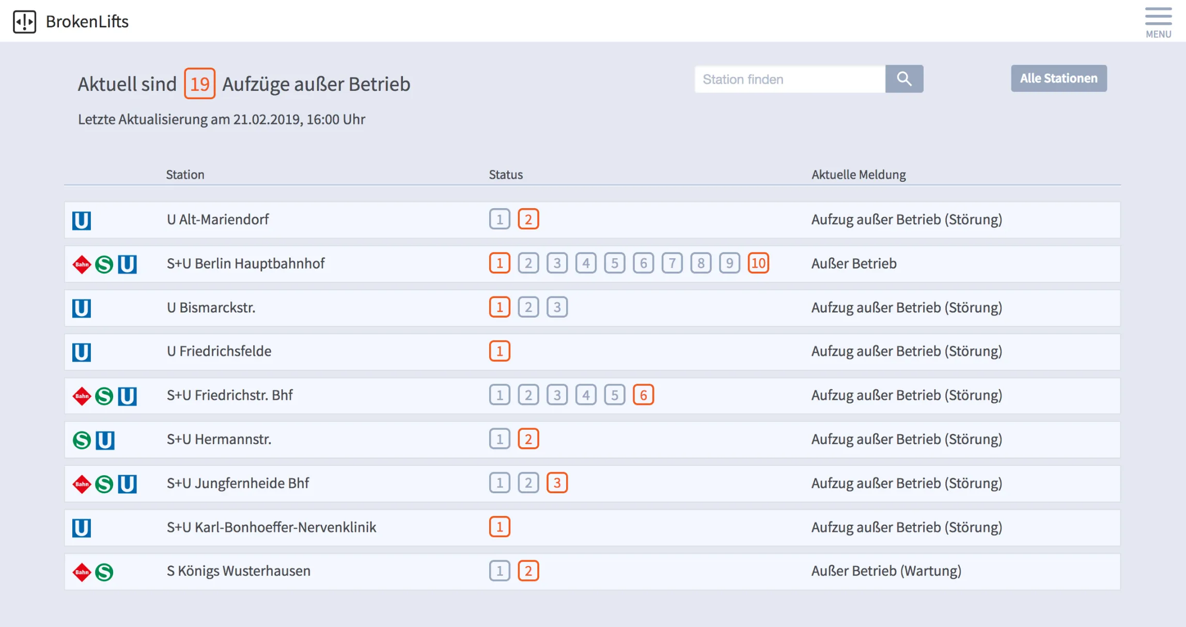The width and height of the screenshot is (1186, 627).
Task: Click the magnifier search icon
Action: [x=904, y=79]
